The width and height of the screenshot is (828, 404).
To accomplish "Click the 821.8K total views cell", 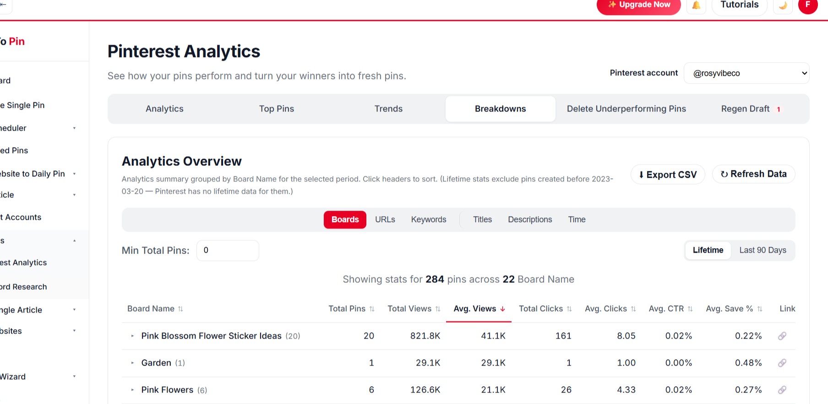I will tap(425, 336).
